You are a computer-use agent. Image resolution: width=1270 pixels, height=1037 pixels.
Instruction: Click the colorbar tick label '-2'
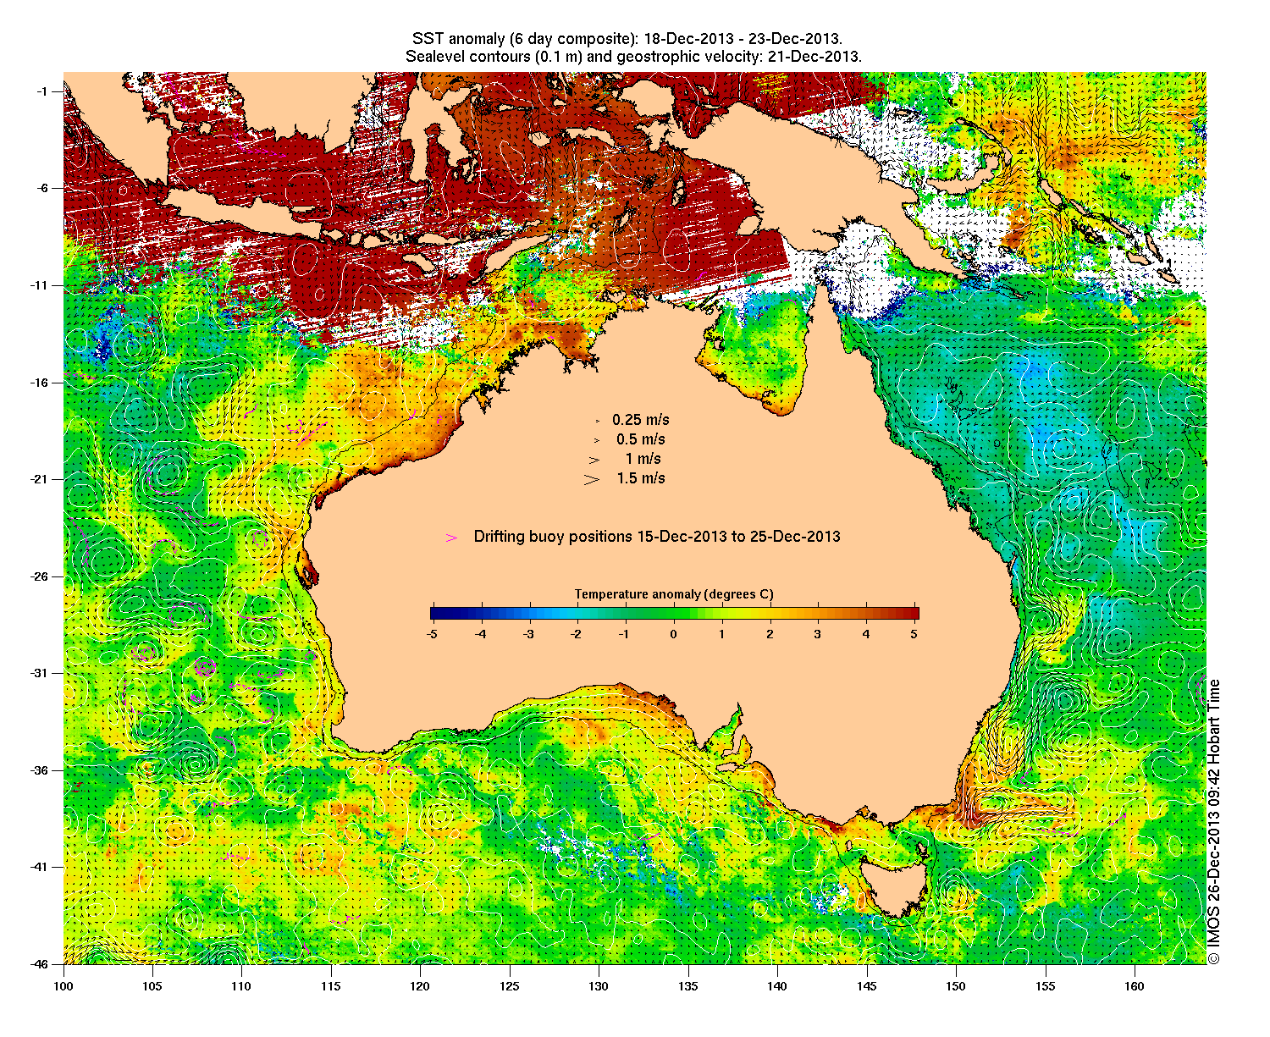click(577, 633)
